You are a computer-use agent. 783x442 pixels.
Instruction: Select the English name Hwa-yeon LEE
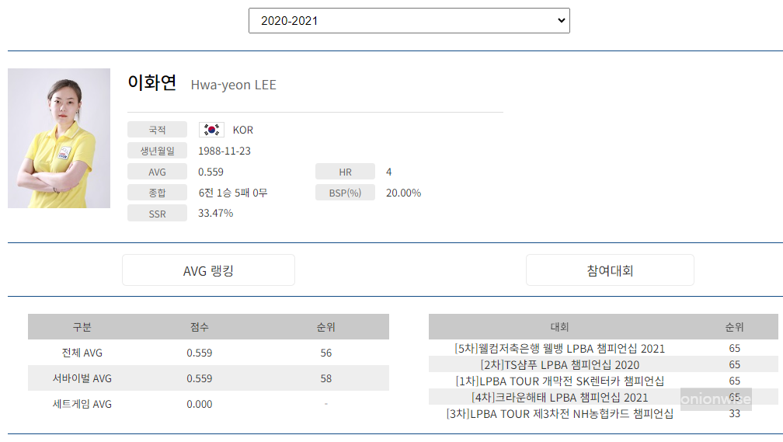click(x=233, y=85)
